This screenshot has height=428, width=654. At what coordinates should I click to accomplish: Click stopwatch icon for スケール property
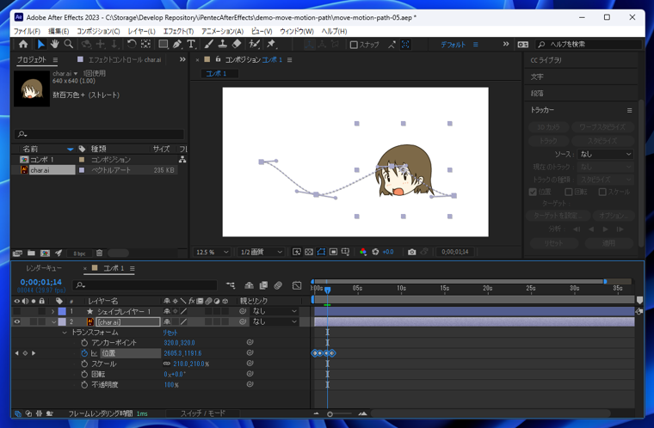(84, 364)
